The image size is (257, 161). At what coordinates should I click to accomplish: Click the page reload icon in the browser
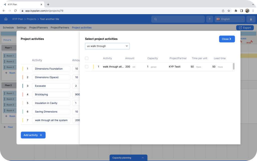16,11
